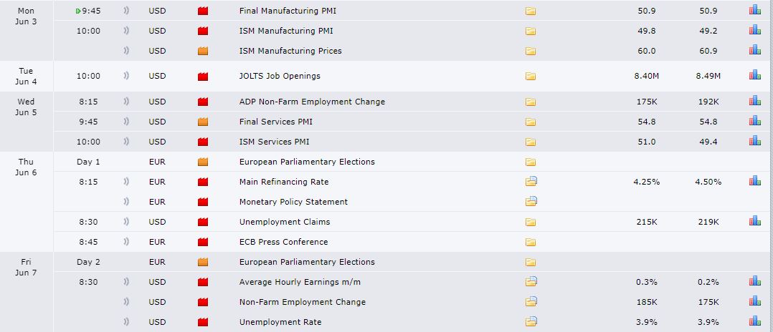Expand details folder for Monetary Policy Statement
The height and width of the screenshot is (332, 773).
coord(531,202)
